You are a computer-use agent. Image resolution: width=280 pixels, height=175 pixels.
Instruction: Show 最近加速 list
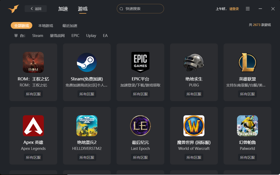pyautogui.click(x=70, y=26)
